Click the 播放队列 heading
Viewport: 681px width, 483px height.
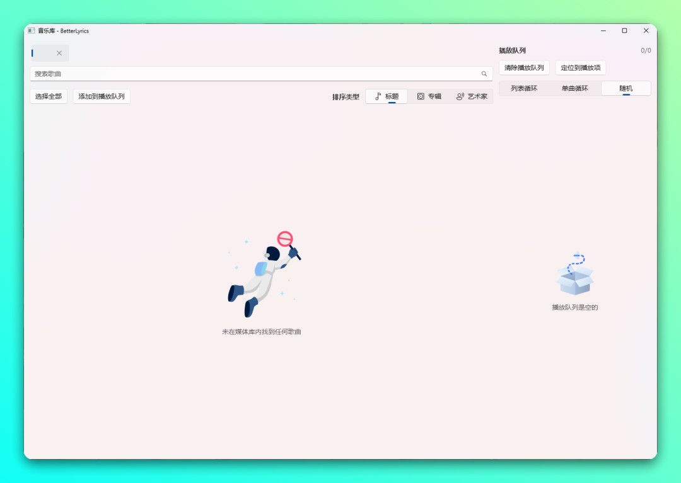pos(513,50)
